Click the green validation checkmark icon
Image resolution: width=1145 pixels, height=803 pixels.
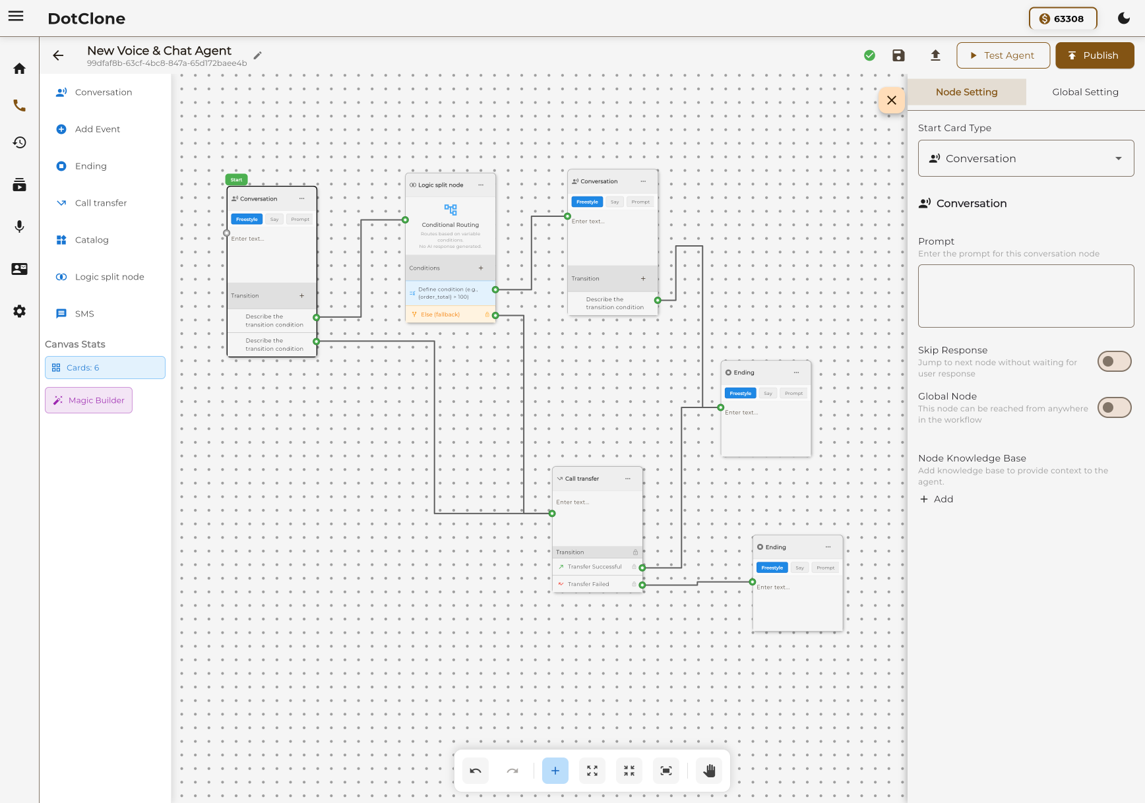(x=870, y=55)
